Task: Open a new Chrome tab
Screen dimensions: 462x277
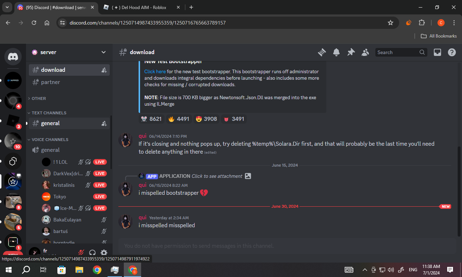Action: (x=191, y=7)
